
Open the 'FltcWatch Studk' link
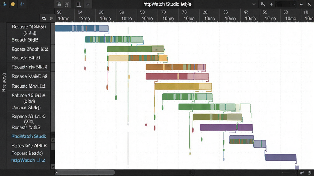tap(29, 137)
